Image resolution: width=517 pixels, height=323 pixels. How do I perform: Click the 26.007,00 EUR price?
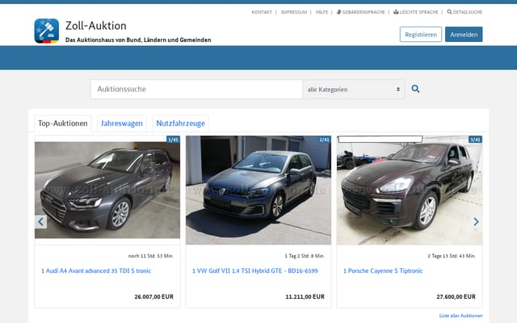[154, 296]
